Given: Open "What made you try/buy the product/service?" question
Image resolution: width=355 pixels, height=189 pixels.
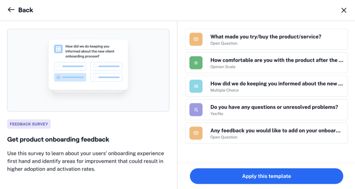Looking at the screenshot, I should (x=266, y=37).
